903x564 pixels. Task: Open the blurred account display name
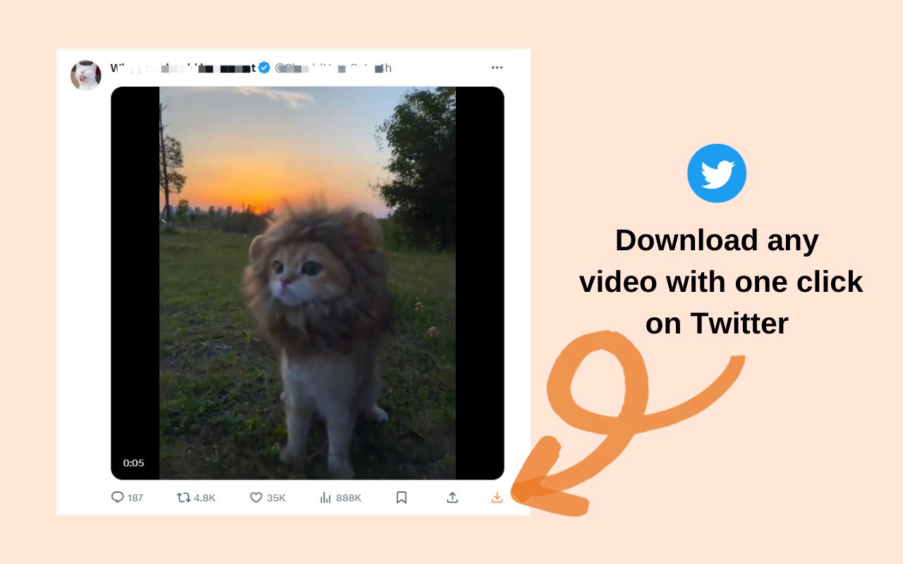(183, 68)
